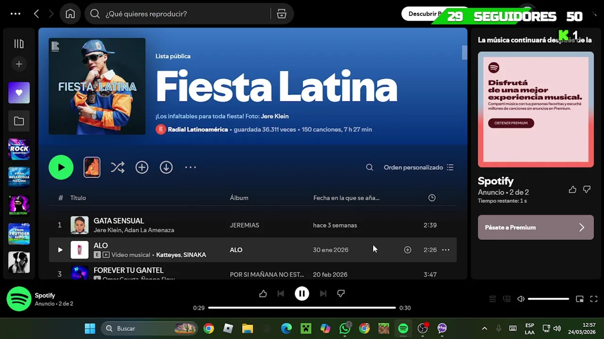
Task: Create a new playlist with plus icon
Action: point(19,64)
